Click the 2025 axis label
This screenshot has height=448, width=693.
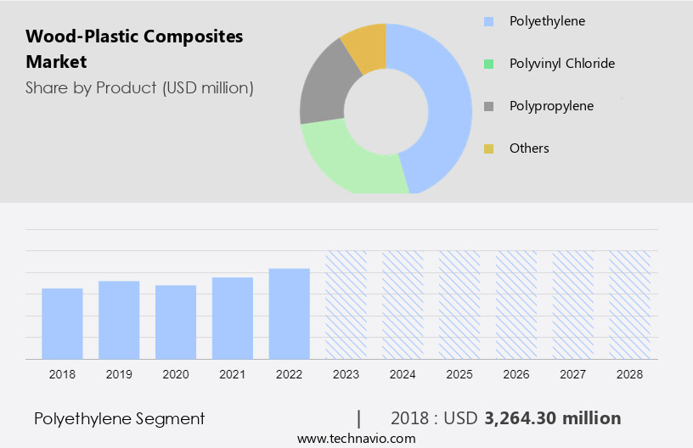pos(459,374)
